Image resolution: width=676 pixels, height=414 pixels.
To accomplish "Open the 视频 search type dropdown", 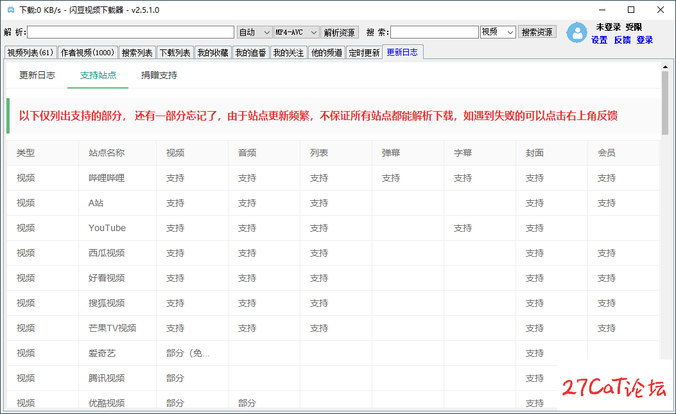I will pyautogui.click(x=498, y=32).
